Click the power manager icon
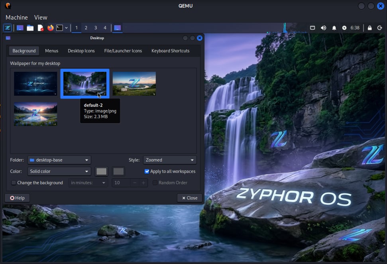Viewport: 387px width, 264px height. [x=344, y=28]
